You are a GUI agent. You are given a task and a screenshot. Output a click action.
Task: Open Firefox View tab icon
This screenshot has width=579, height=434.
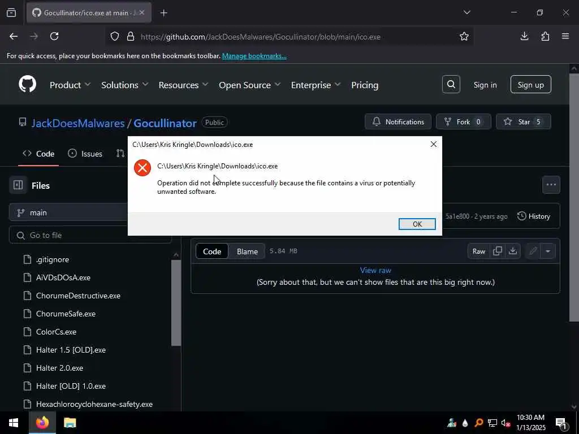(x=11, y=13)
